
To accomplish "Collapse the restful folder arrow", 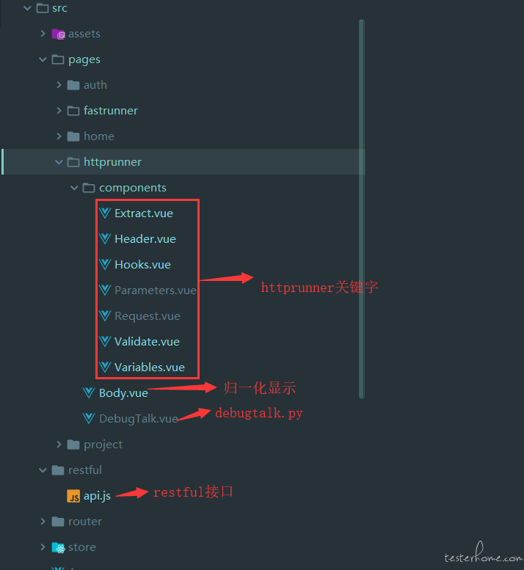I will [43, 470].
